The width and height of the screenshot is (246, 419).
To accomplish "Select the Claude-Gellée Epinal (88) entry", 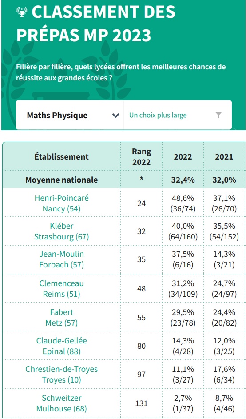I will (61, 346).
